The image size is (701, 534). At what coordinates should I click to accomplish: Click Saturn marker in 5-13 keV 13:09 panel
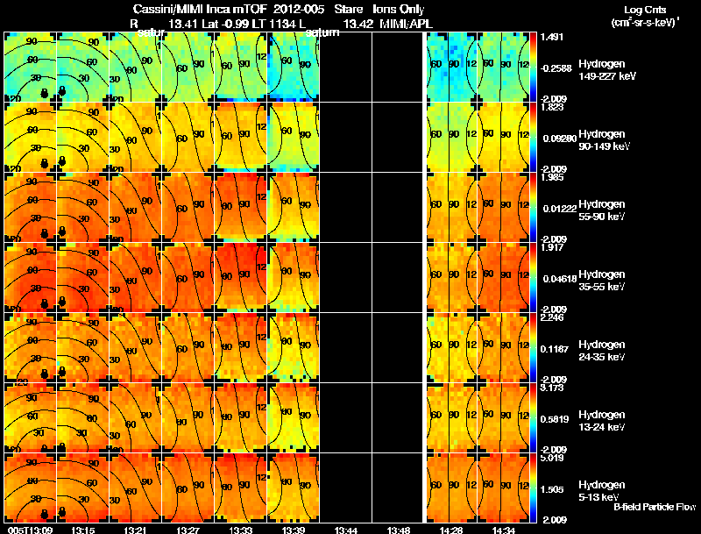click(x=45, y=515)
